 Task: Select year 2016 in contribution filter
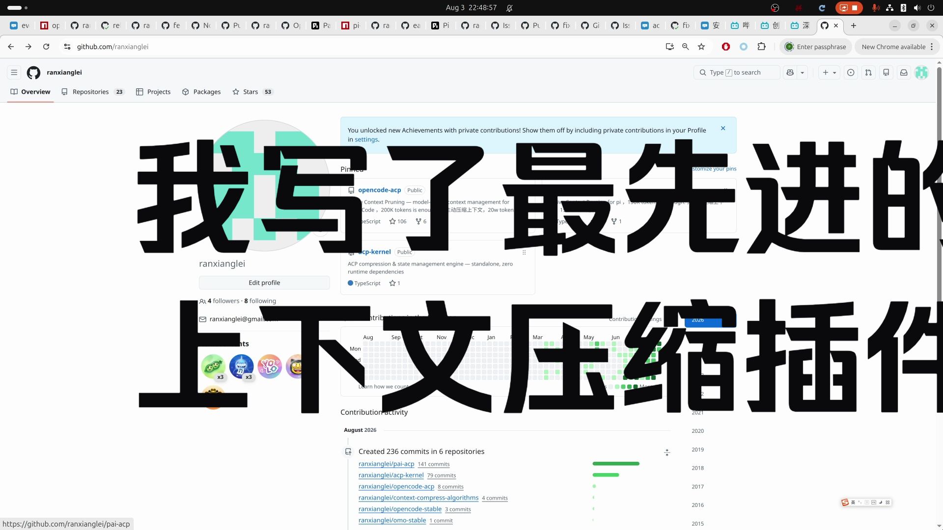pos(697,505)
